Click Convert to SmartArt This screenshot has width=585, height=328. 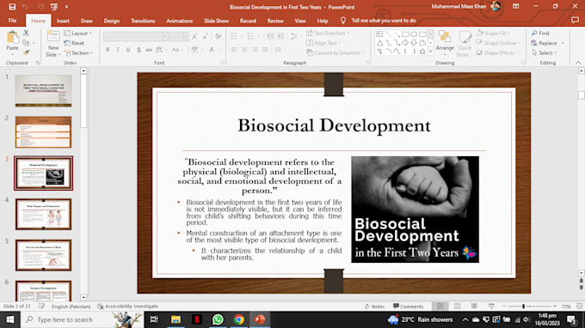tap(335, 53)
